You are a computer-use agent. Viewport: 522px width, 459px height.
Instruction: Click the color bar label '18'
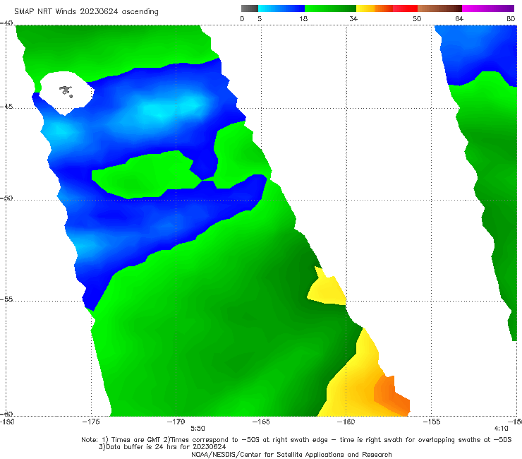click(x=303, y=19)
